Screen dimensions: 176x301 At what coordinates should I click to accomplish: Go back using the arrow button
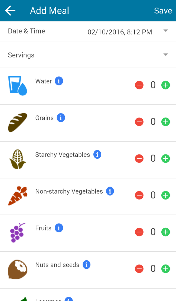point(10,11)
